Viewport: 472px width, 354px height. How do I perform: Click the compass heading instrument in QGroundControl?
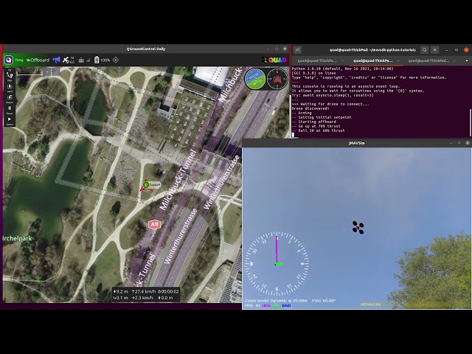point(277,79)
